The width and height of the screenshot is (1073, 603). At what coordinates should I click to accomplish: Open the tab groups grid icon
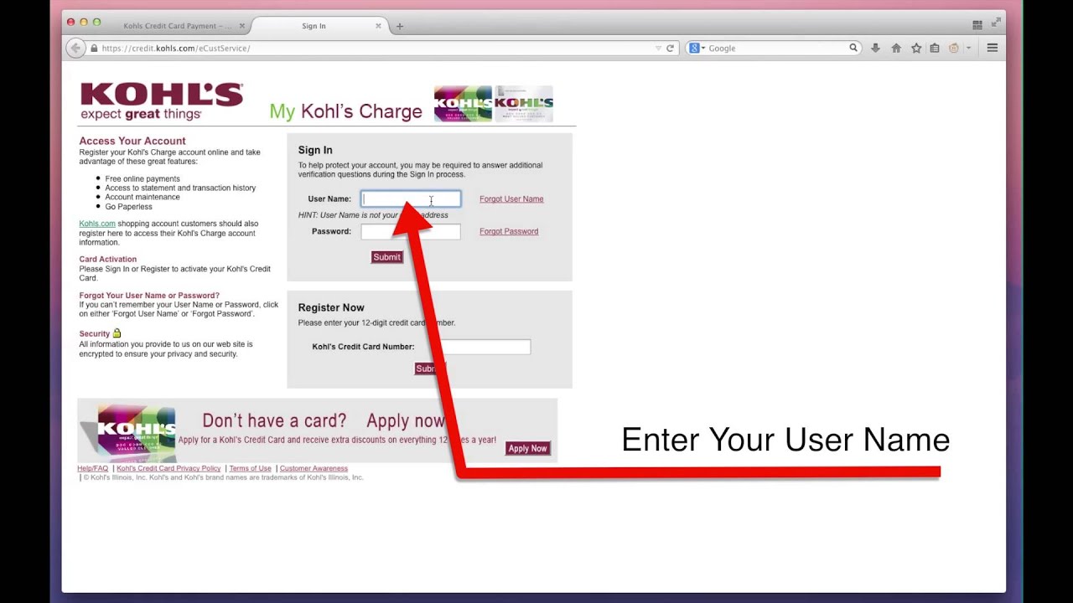pyautogui.click(x=977, y=25)
